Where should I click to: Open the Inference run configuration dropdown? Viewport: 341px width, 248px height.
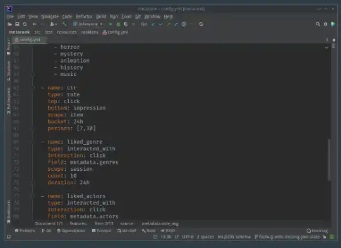pos(88,24)
